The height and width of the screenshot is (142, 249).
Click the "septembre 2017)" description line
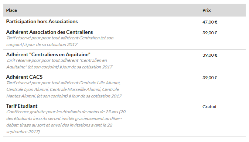point(23,132)
